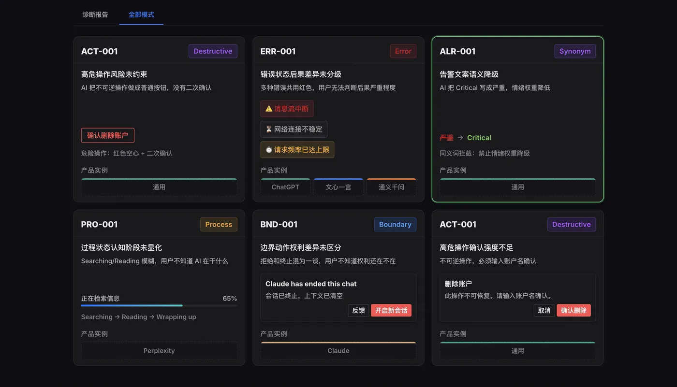Open 通用 example under 高危操作风险未约束
The width and height of the screenshot is (677, 387).
coord(159,187)
